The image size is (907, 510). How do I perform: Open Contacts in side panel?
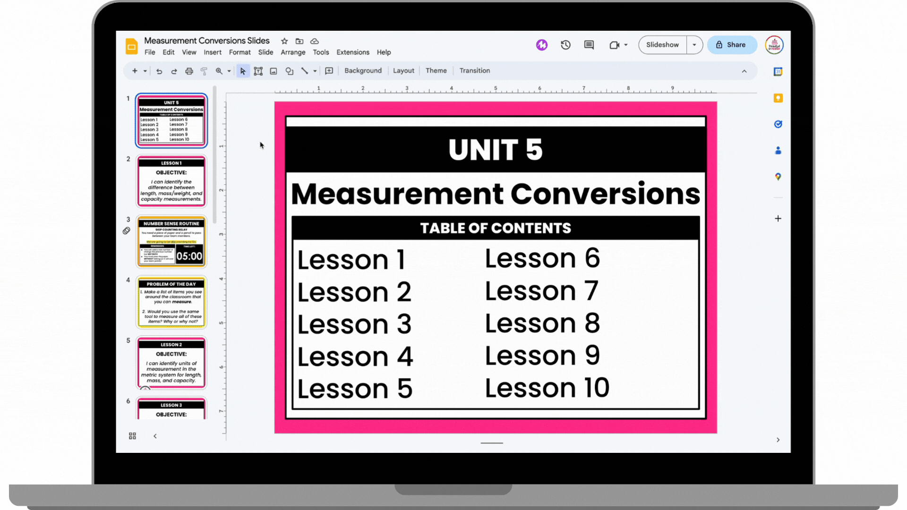tap(778, 151)
